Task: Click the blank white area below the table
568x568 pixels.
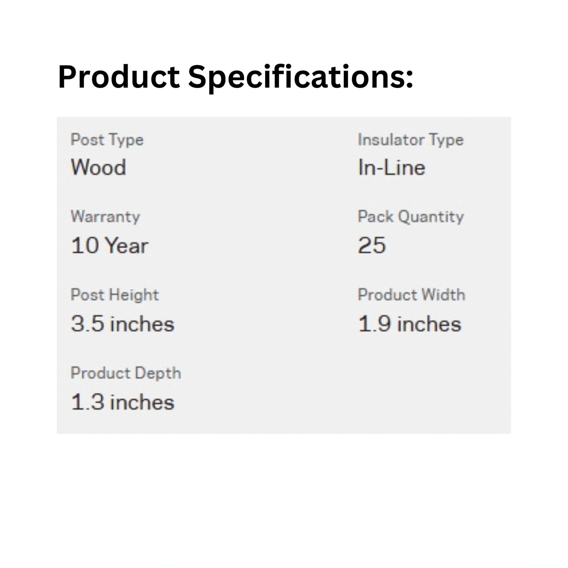Action: [x=284, y=500]
